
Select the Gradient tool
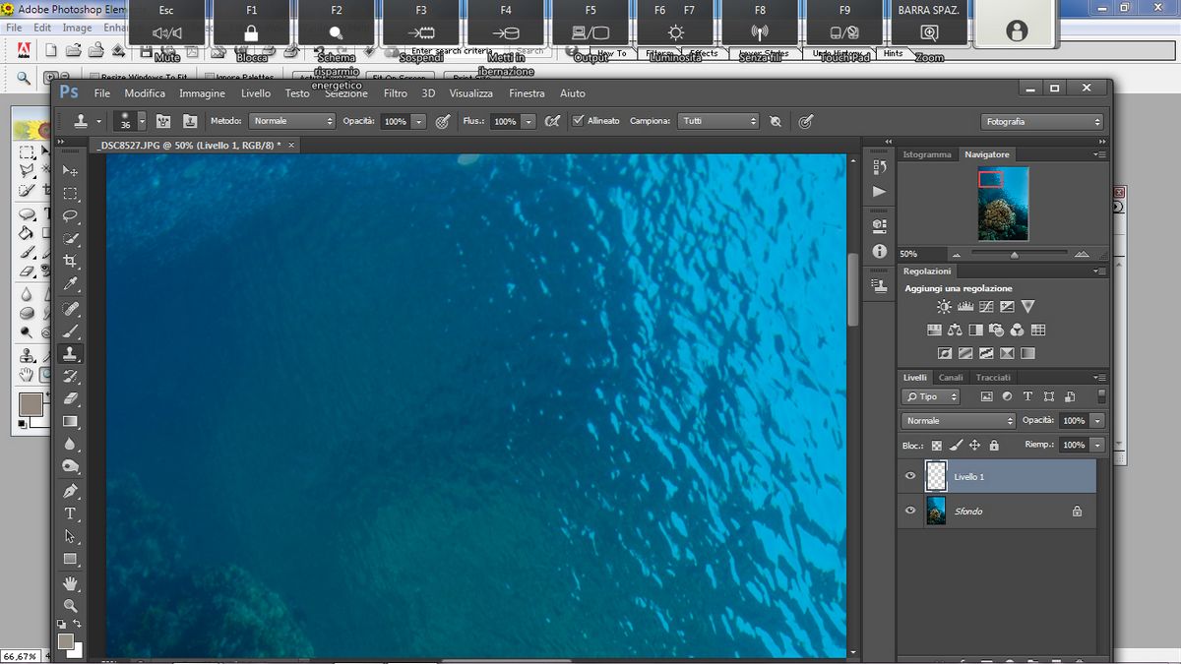coord(70,422)
